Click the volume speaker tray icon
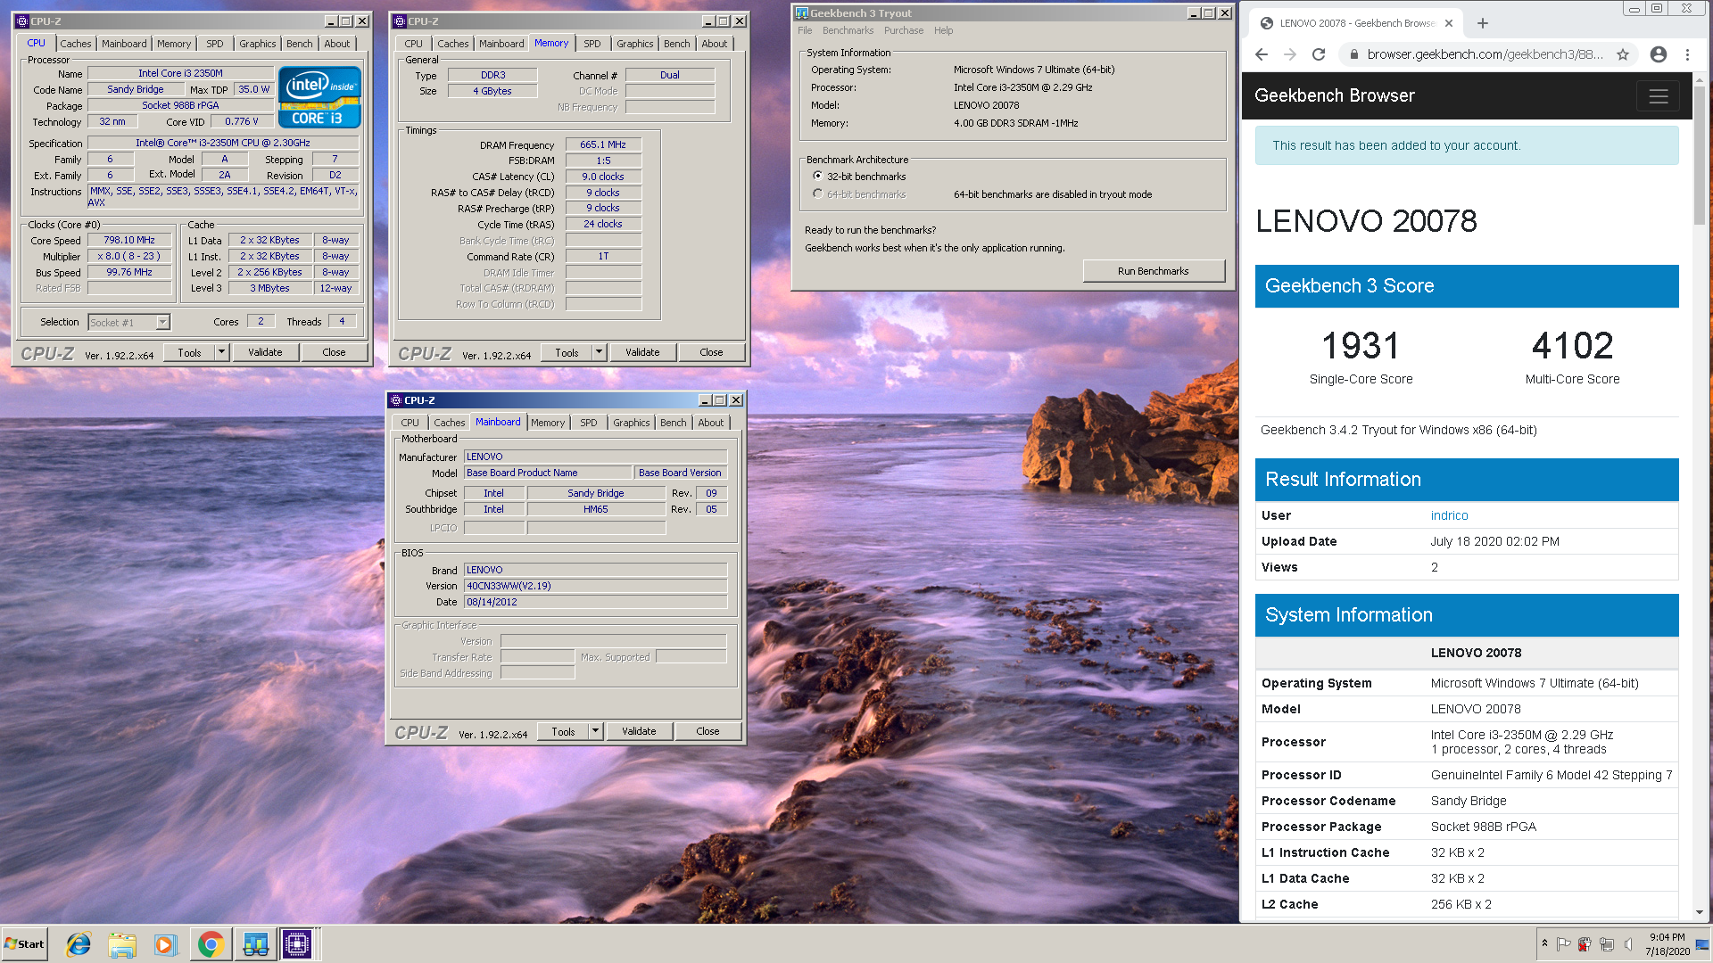This screenshot has width=1713, height=963. pyautogui.click(x=1628, y=944)
